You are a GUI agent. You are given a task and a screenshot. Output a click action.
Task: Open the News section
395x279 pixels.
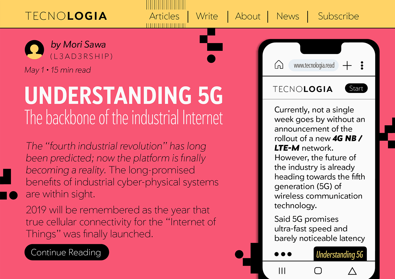pyautogui.click(x=288, y=16)
